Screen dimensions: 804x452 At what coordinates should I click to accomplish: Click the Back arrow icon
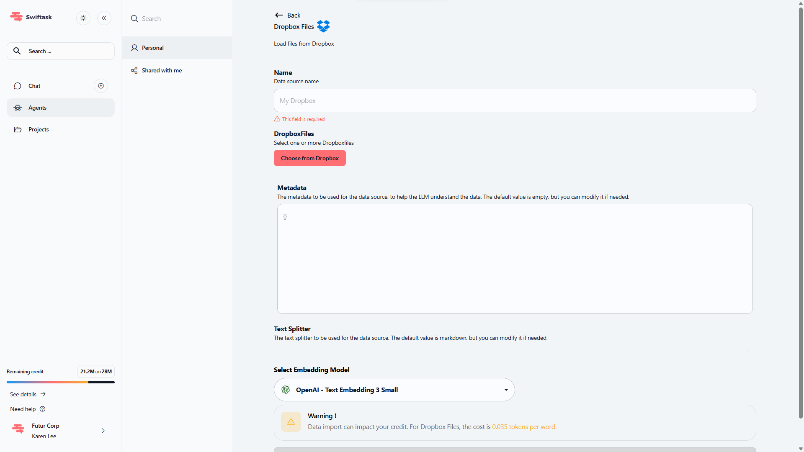(x=279, y=15)
